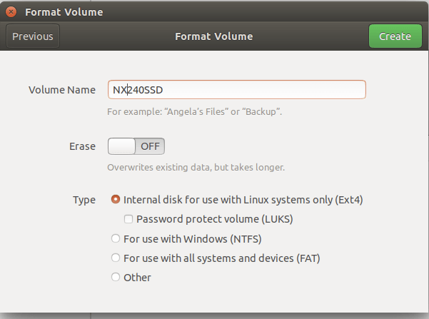Click the Erase label text
Screen dimensions: 429x319
[x=82, y=146]
